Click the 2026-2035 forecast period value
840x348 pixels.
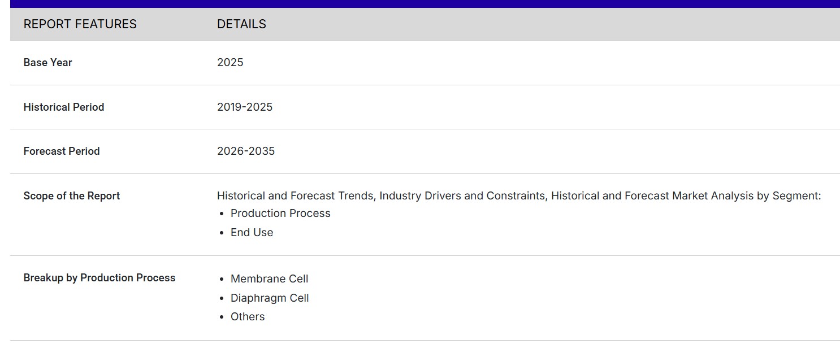(246, 151)
